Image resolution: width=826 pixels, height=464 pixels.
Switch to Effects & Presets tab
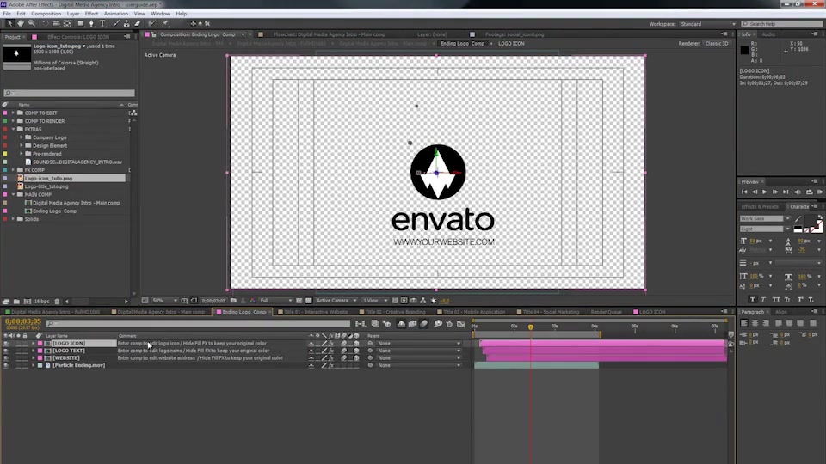tap(760, 207)
